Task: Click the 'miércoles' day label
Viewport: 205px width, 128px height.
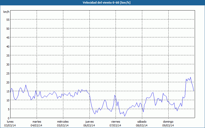Action: (63, 122)
